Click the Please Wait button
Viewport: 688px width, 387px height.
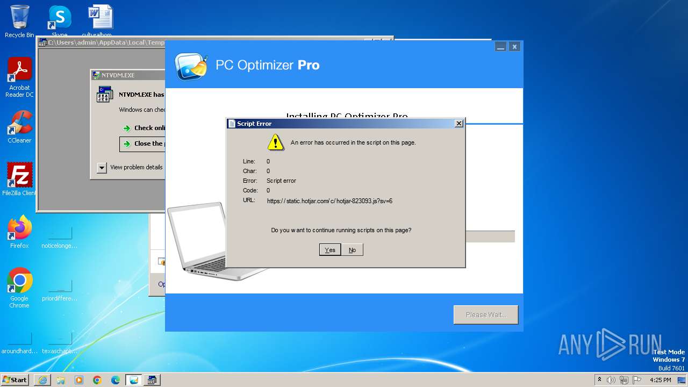pyautogui.click(x=486, y=315)
